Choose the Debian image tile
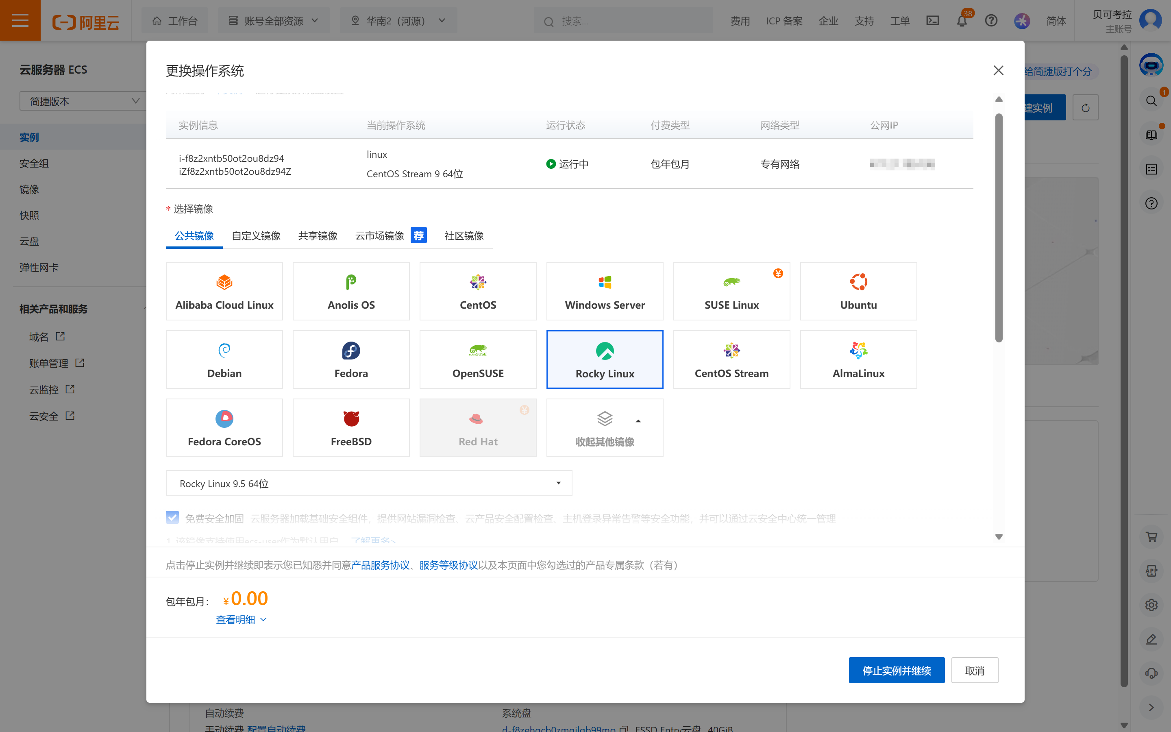This screenshot has height=732, width=1171. click(x=224, y=359)
